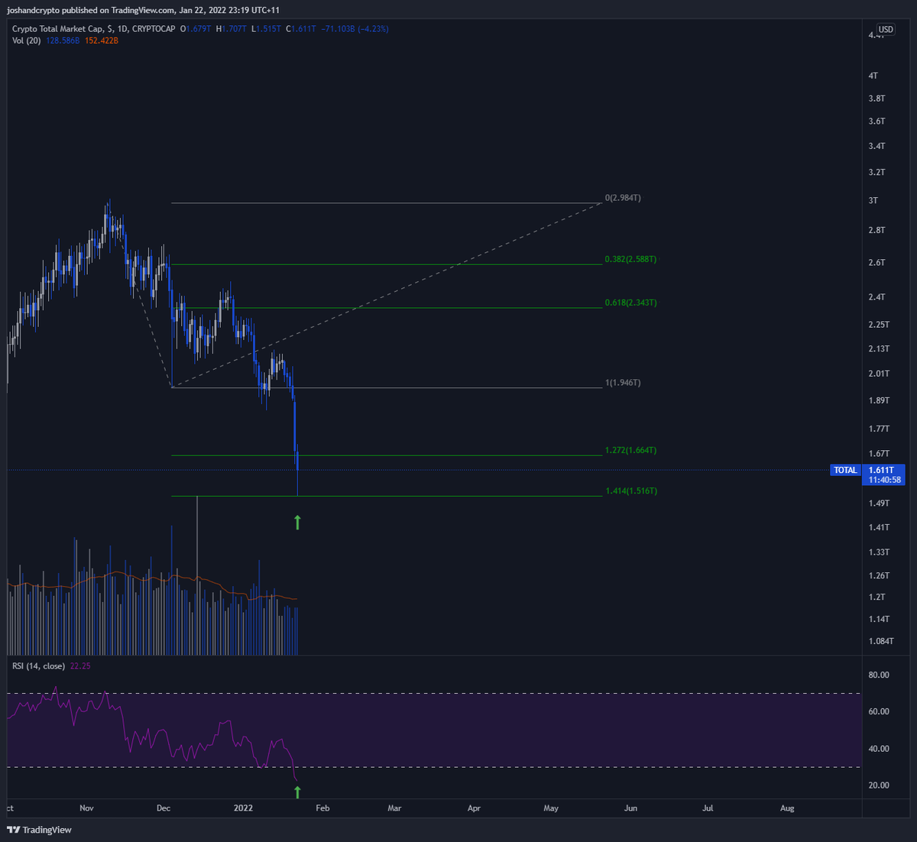
Task: Click the Jul time axis label
Action: [x=708, y=808]
